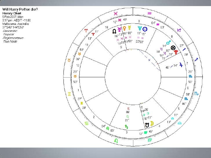The width and height of the screenshot is (211, 158).
Task: Select the "Tropical" zodiac text
Action: click(8, 34)
